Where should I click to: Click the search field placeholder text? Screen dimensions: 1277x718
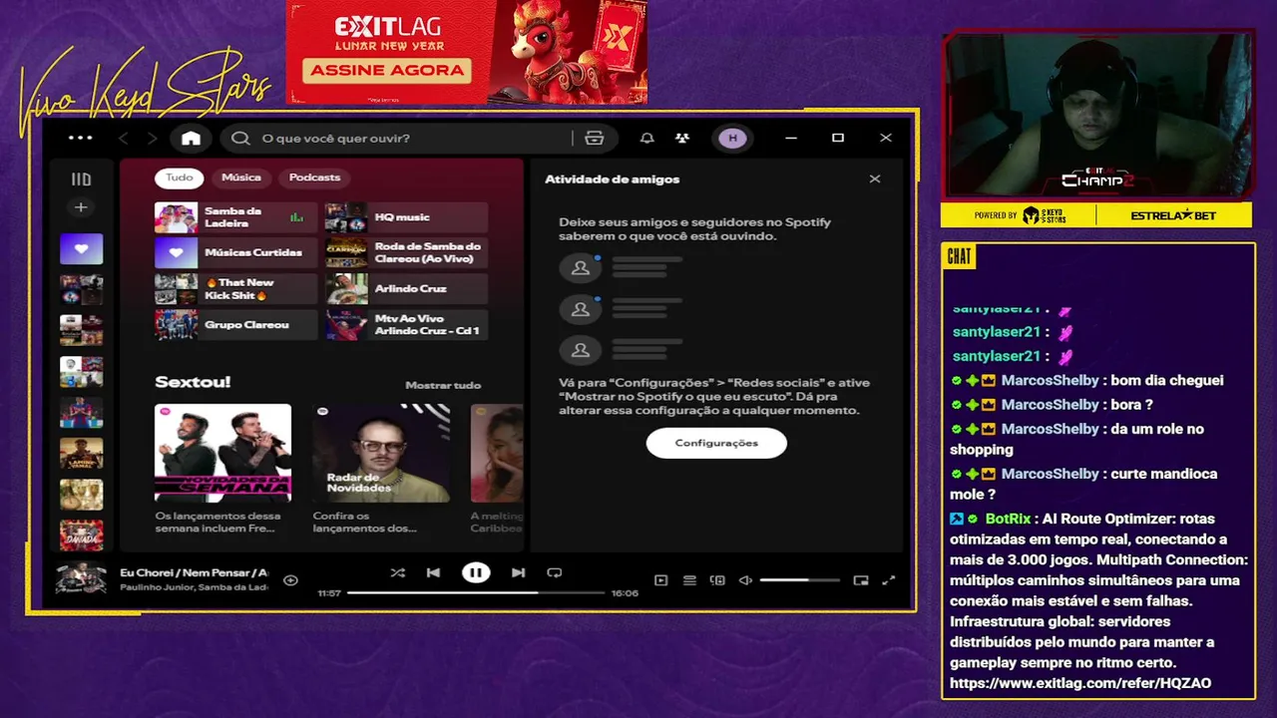point(335,138)
